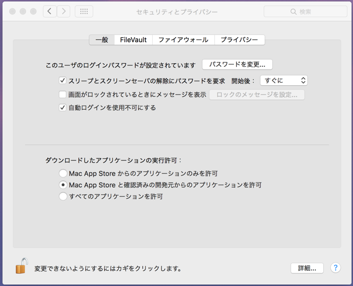Image resolution: width=353 pixels, height=286 pixels.
Task: Switch to ファイアウォール tab
Action: (x=184, y=40)
